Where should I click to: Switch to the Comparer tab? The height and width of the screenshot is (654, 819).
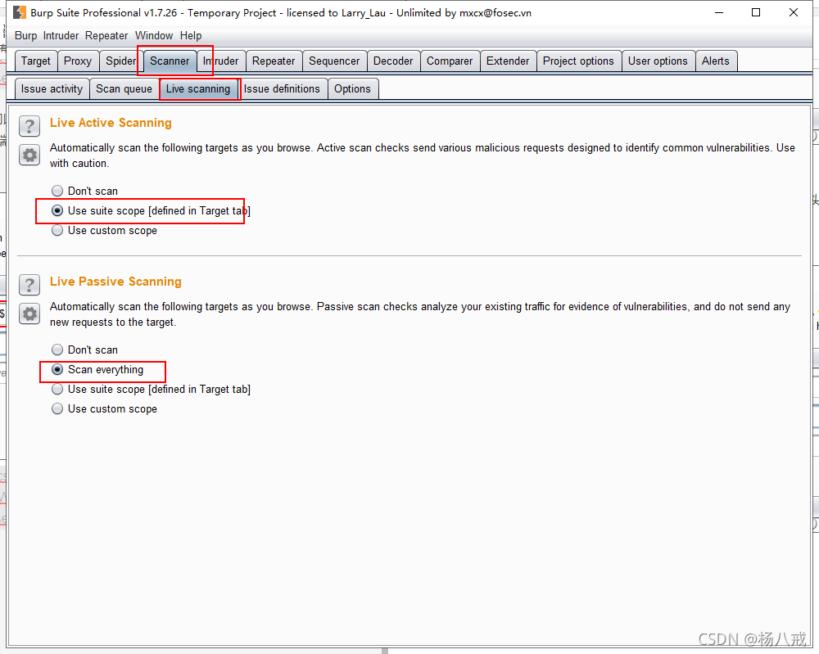point(450,61)
